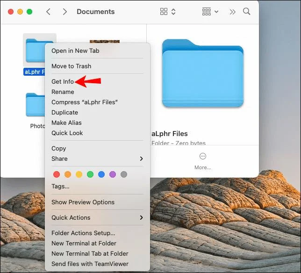Click the large aLphr Files preview folder
Viewport: 301px width, 273px height.
(x=203, y=73)
